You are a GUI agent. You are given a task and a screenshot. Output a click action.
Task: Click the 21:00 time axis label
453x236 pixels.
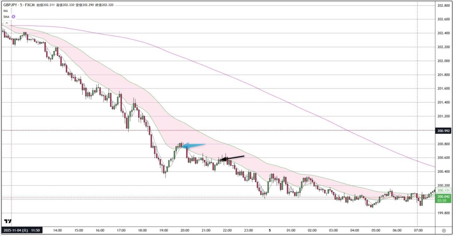(206, 230)
